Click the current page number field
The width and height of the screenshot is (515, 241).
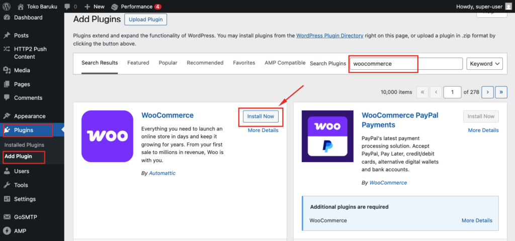point(452,92)
